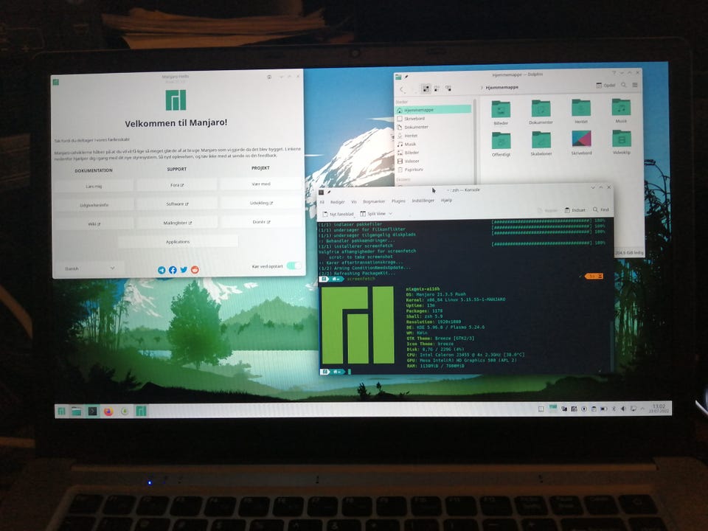The width and height of the screenshot is (708, 531).
Task: Open the Telegram link in Manjaro Hello
Action: [162, 270]
